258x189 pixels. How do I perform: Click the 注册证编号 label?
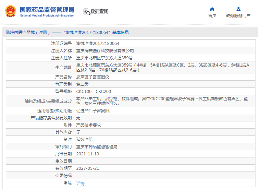pyautogui.click(x=61, y=44)
